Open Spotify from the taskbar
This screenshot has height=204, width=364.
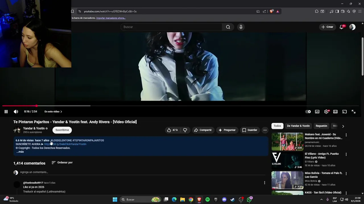click(x=208, y=199)
